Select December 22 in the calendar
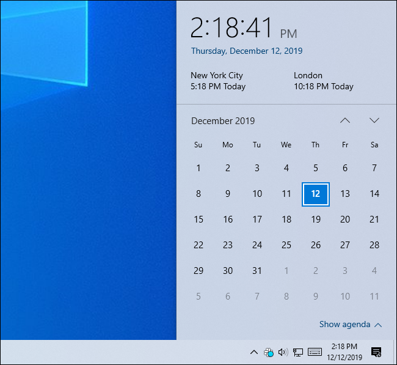 point(198,245)
